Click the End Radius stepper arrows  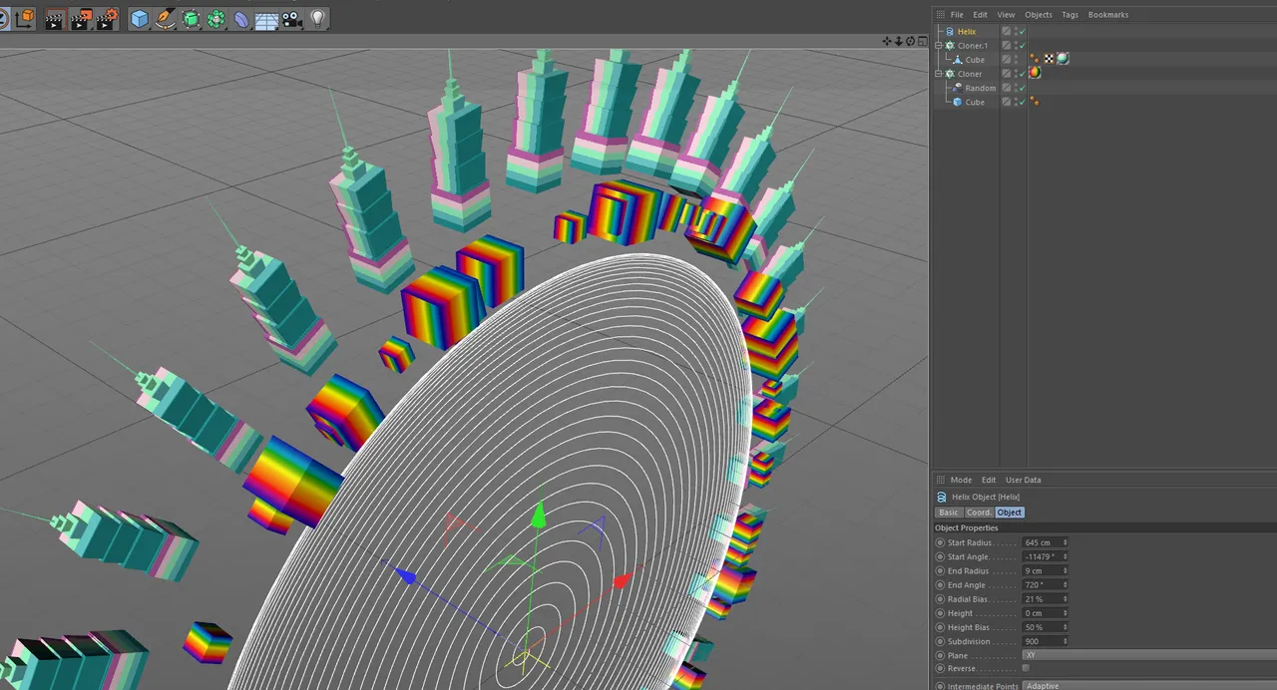coord(1064,571)
